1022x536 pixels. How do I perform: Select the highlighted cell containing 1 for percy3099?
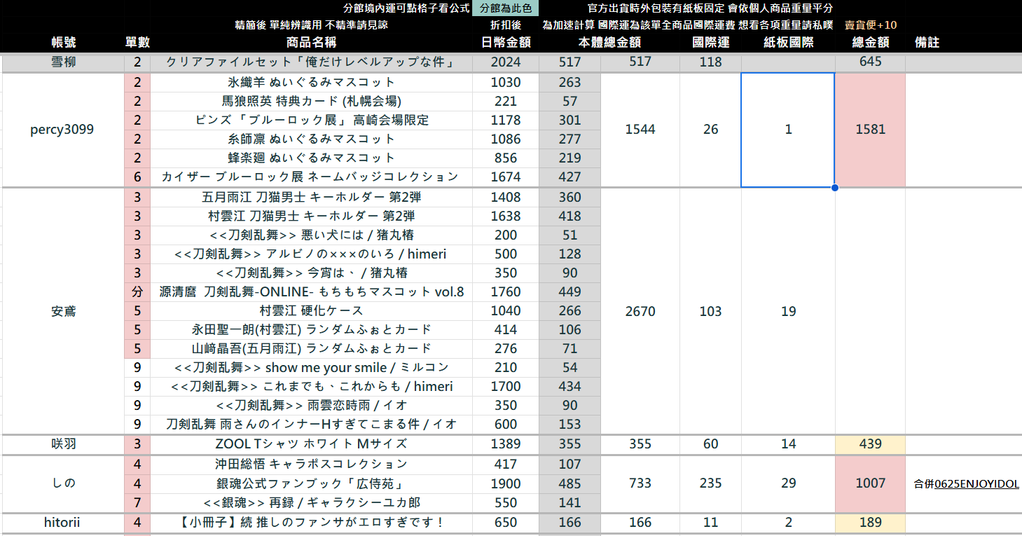[788, 130]
